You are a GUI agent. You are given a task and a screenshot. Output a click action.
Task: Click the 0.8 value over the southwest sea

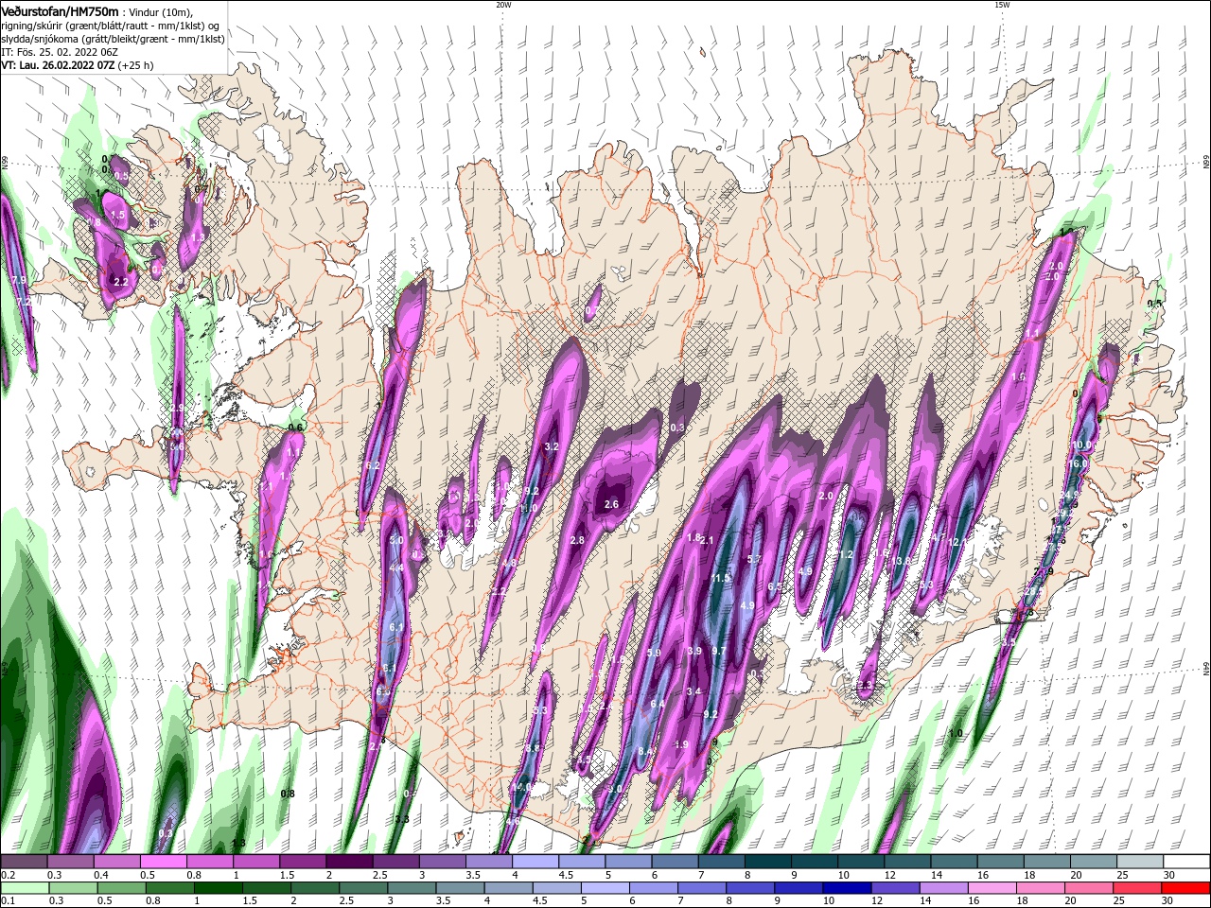288,794
